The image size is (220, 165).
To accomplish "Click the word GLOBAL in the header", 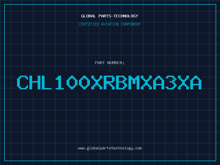I will click(88, 16).
